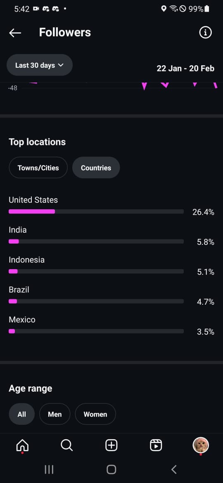The width and height of the screenshot is (223, 483).
Task: Tap the Android recent apps button
Action: tap(49, 469)
